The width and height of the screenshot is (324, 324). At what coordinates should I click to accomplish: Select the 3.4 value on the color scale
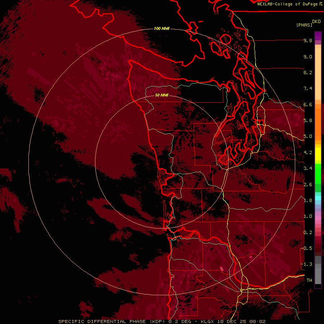308,168
